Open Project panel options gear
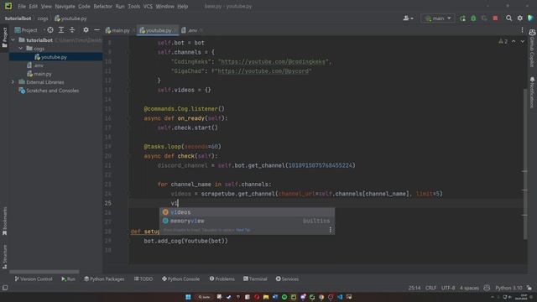The height and width of the screenshot is (302, 537). 86,30
